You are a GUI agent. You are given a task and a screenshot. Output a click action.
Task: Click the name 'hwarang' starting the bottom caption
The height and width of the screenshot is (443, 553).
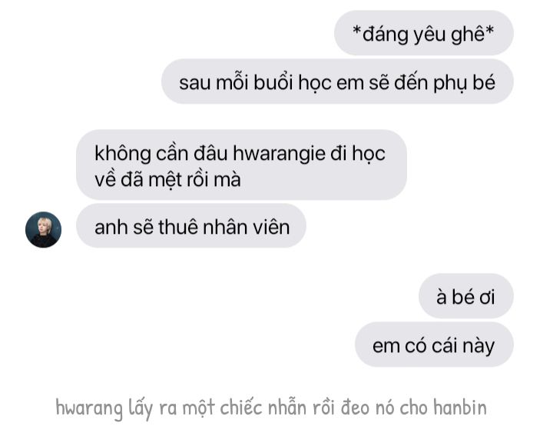pos(89,408)
